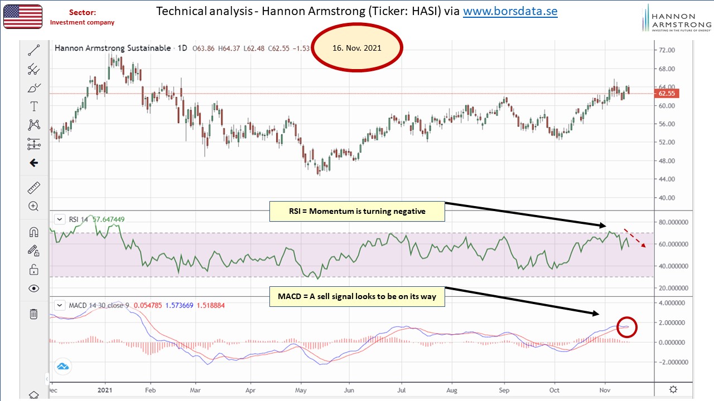
Task: Select the text annotation tool
Action: (33, 106)
